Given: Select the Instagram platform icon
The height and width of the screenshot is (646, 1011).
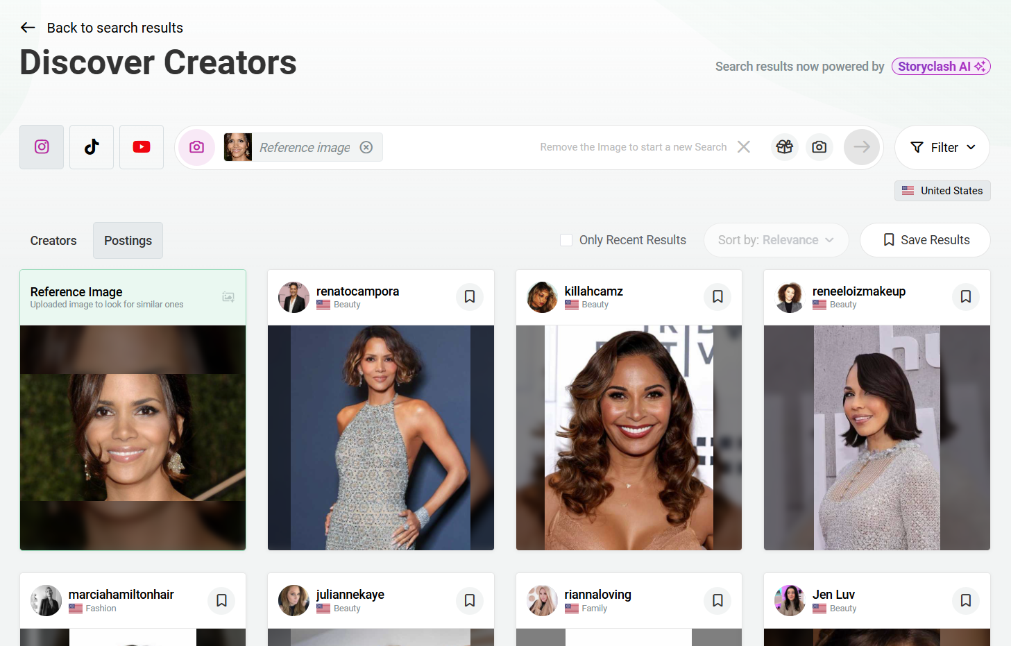Looking at the screenshot, I should tap(42, 147).
